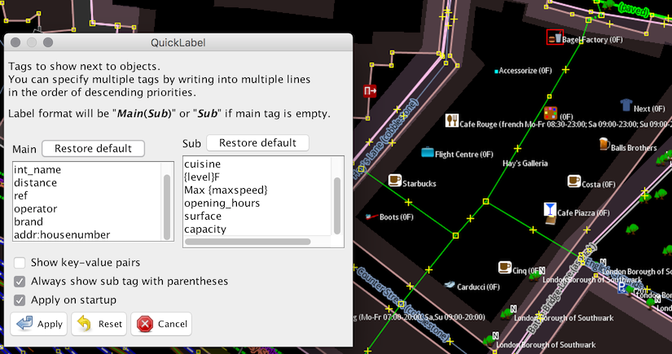Screen dimensions: 672x354
Task: Enable Show key-value pairs checkbox
Action: click(20, 262)
